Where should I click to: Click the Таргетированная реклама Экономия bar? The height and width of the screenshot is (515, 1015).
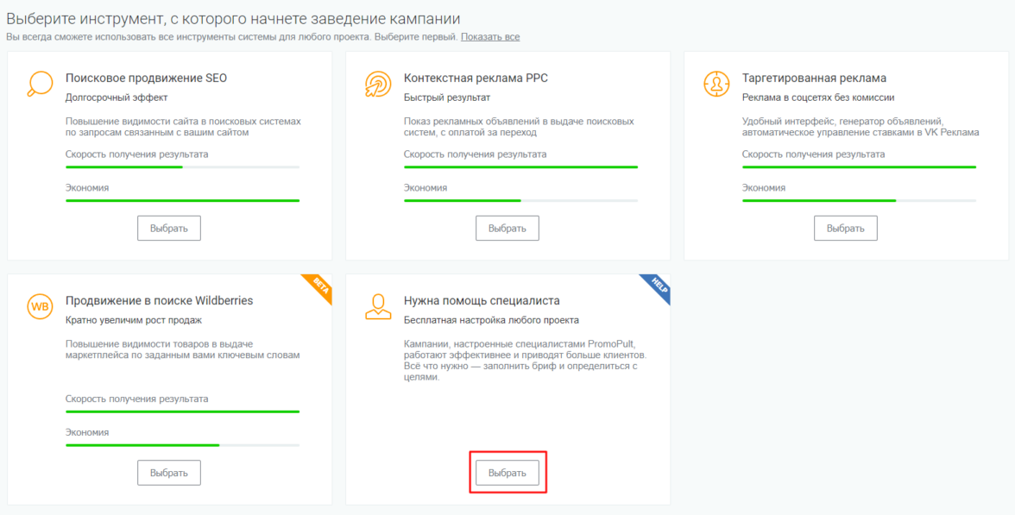(x=859, y=200)
